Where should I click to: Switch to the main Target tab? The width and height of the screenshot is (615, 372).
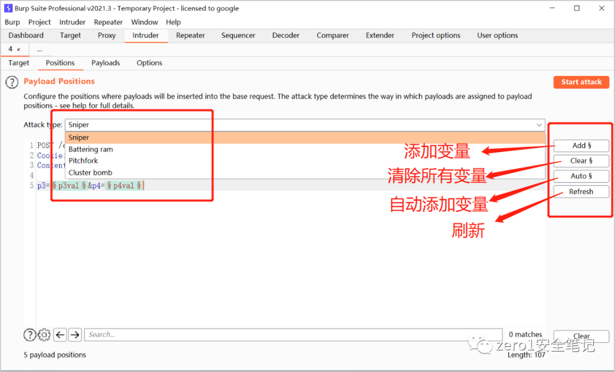[70, 35]
